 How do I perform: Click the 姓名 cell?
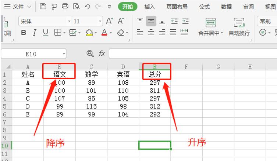pyautogui.click(x=28, y=74)
